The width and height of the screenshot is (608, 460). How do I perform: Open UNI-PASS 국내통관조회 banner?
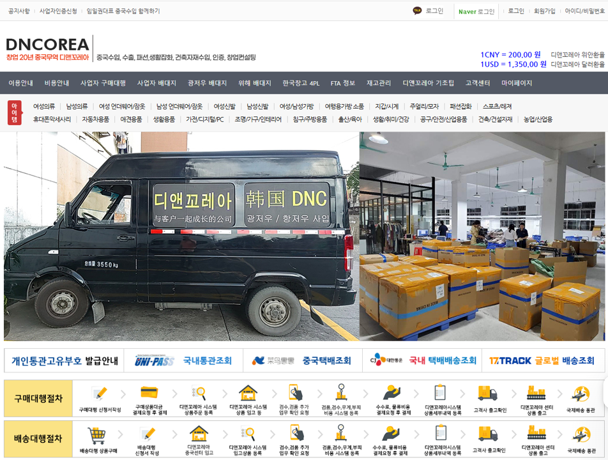(183, 360)
